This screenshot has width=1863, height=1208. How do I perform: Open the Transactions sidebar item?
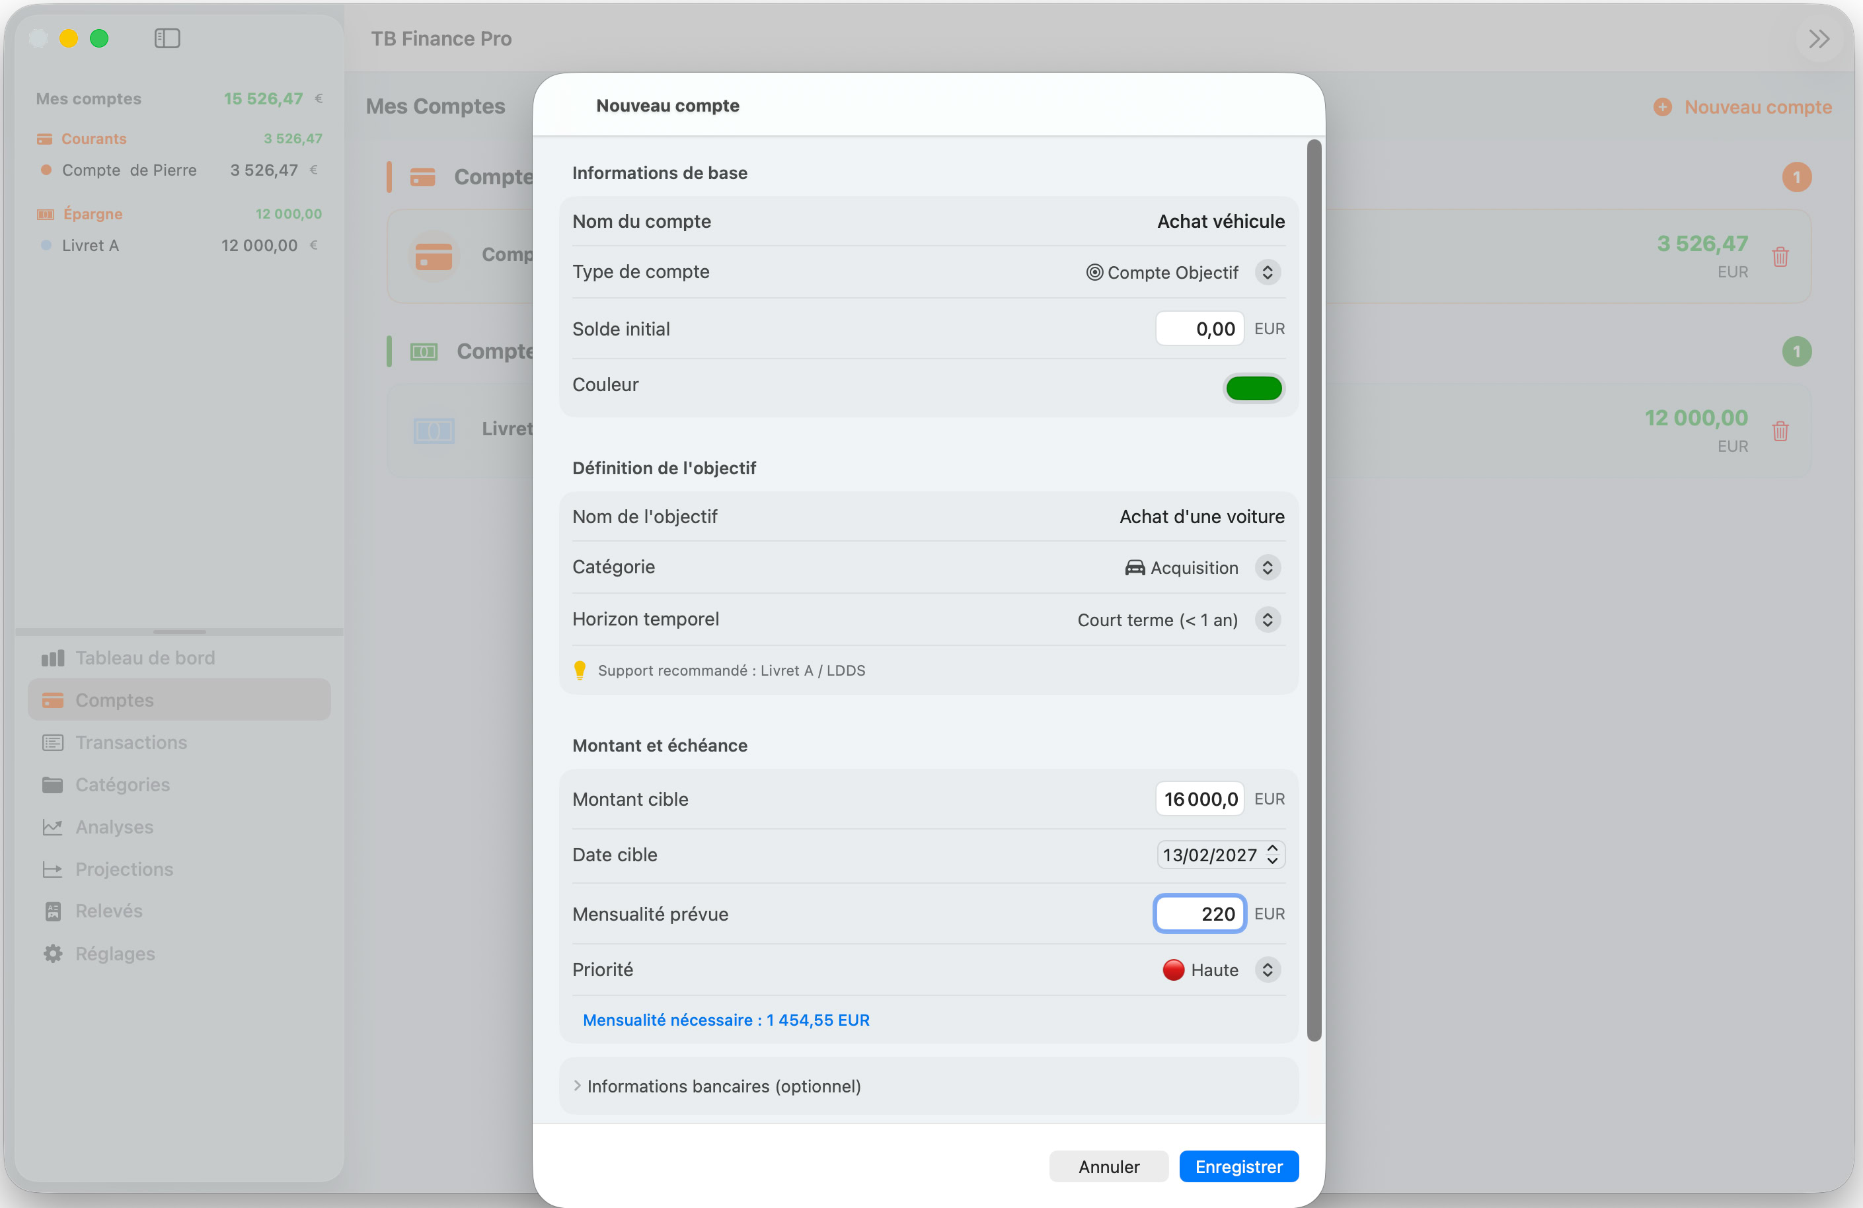point(131,742)
